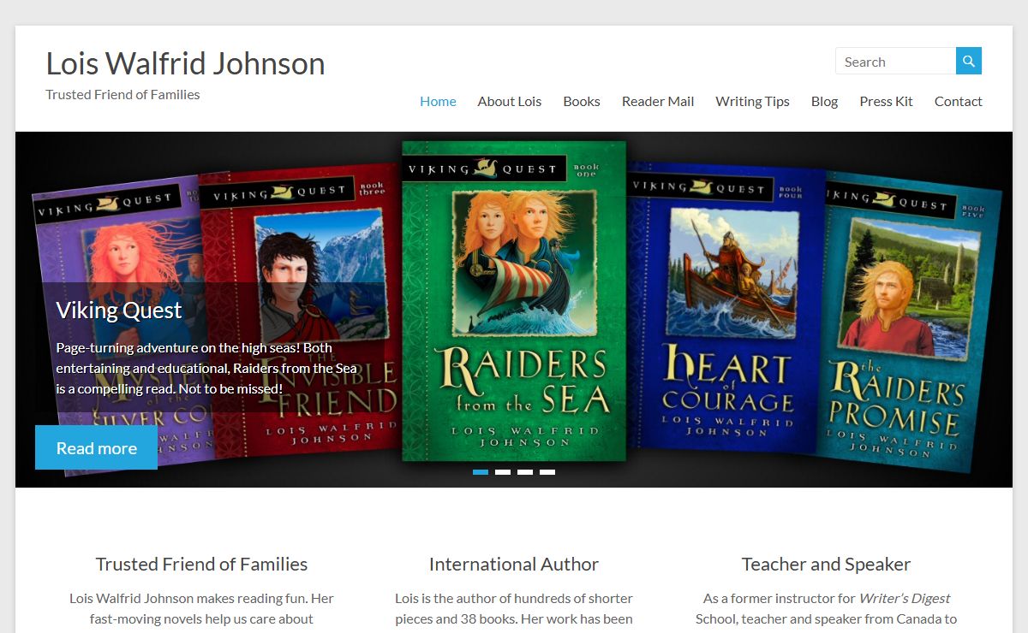Click the Read more button
Screen dimensions: 1028x633
(x=96, y=447)
